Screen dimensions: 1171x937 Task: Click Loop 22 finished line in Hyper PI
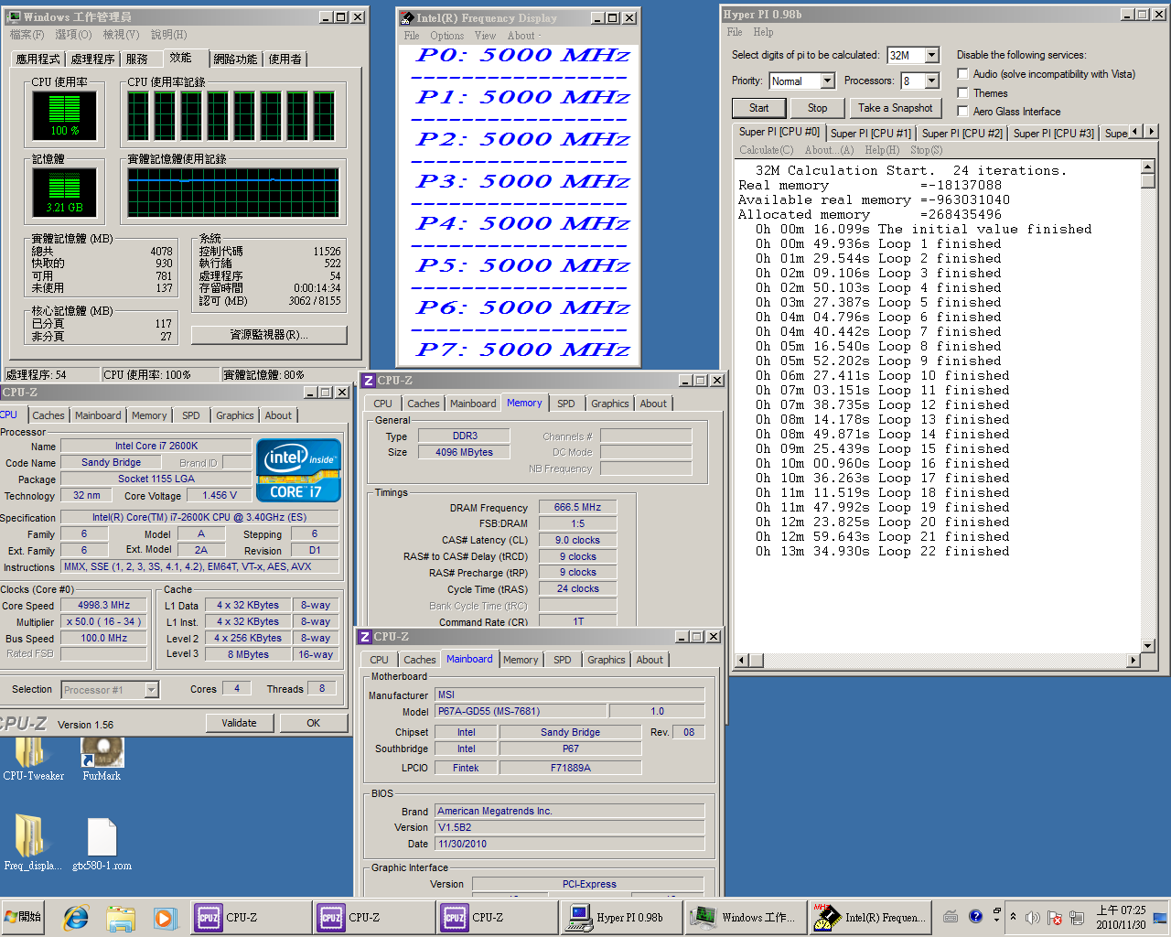pos(883,551)
